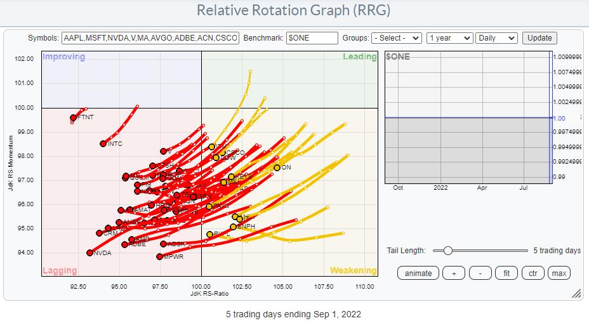Zoom out with the minus button
589x323 pixels.
click(x=479, y=274)
